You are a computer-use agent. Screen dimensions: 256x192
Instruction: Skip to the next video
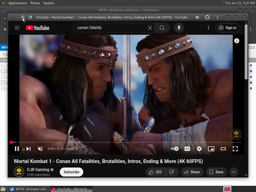tap(29, 149)
